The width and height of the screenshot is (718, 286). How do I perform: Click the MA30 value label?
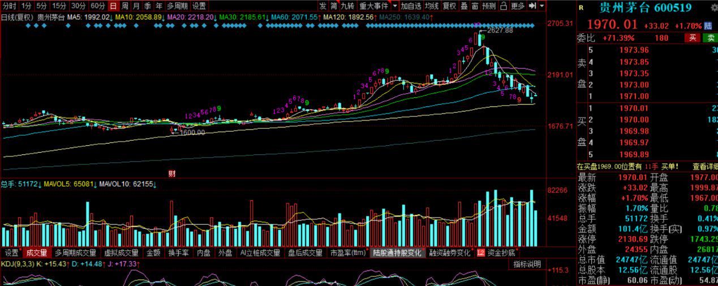tap(244, 17)
